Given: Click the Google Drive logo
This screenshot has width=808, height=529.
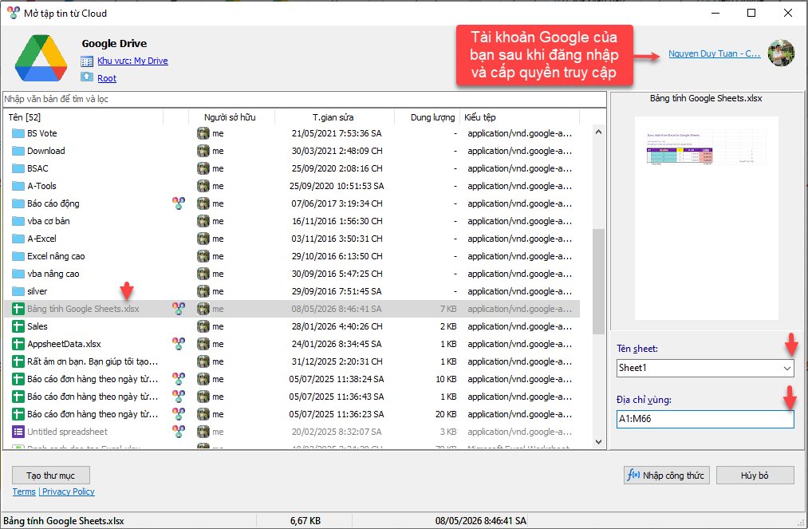Looking at the screenshot, I should 41,58.
